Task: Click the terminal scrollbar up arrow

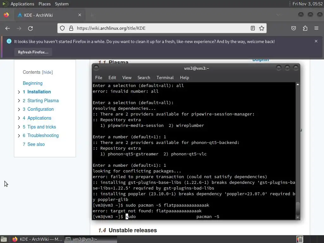Action: pos(298,84)
